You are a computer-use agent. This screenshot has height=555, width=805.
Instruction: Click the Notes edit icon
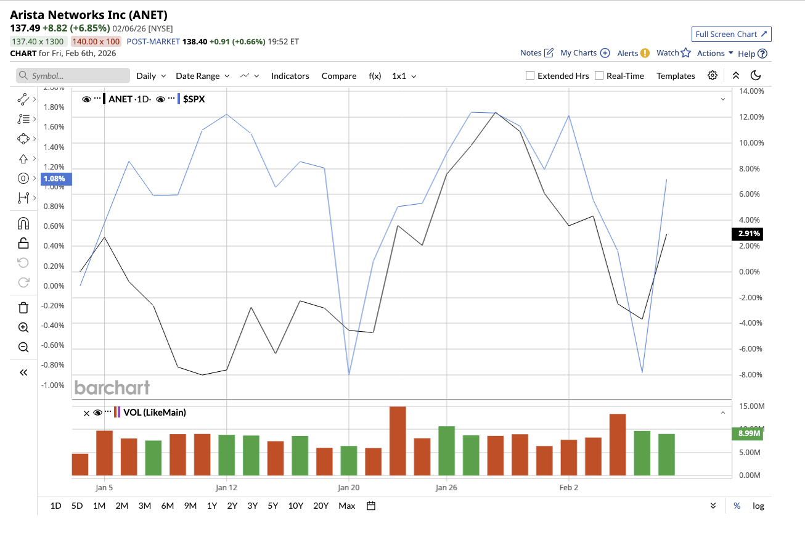tap(549, 53)
